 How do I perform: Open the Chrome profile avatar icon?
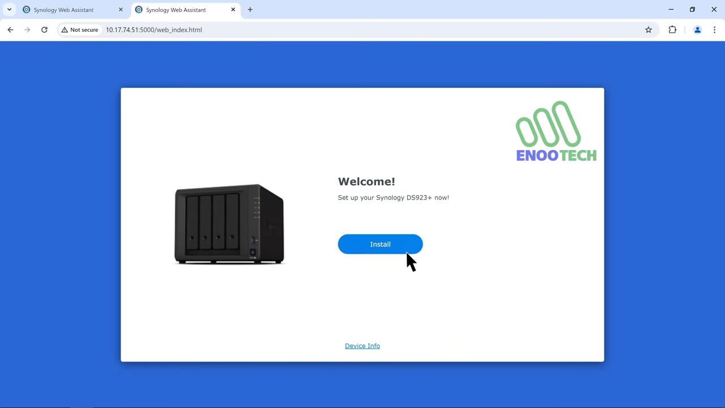697,29
